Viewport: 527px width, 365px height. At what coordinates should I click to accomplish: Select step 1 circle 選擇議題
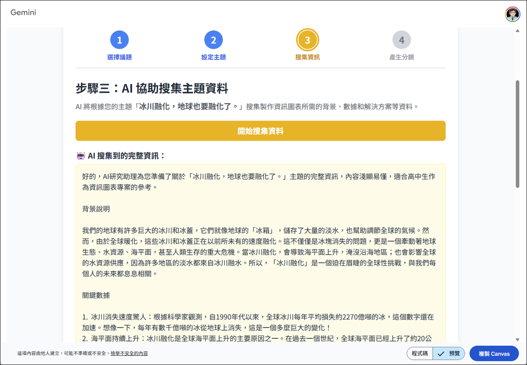coord(119,40)
